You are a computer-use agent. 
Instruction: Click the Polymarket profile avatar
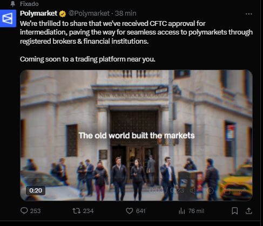(8, 18)
